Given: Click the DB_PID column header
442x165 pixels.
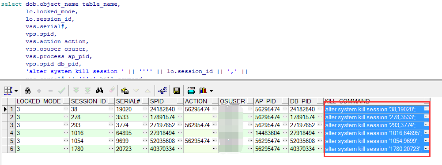Looking at the screenshot, I should [x=306, y=101].
